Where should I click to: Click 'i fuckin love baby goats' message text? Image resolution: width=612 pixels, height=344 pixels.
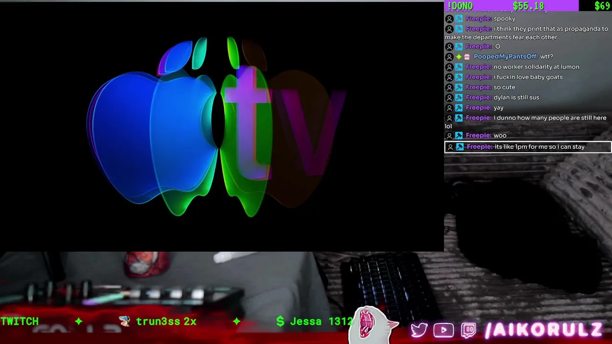(x=528, y=77)
